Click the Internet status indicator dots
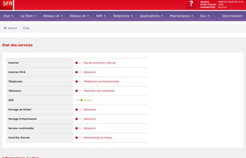 [x=79, y=63]
